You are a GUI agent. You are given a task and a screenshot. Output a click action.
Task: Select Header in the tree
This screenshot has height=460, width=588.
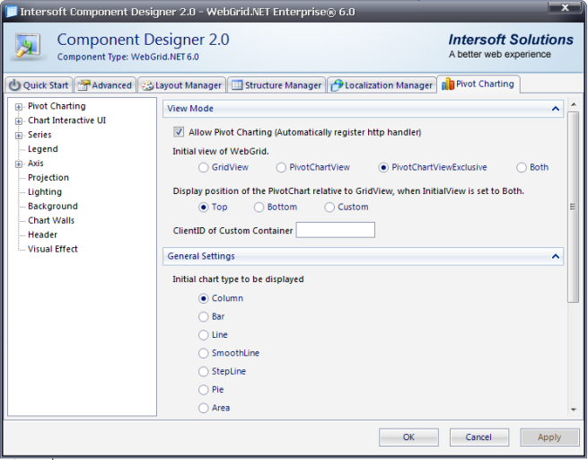click(x=42, y=234)
